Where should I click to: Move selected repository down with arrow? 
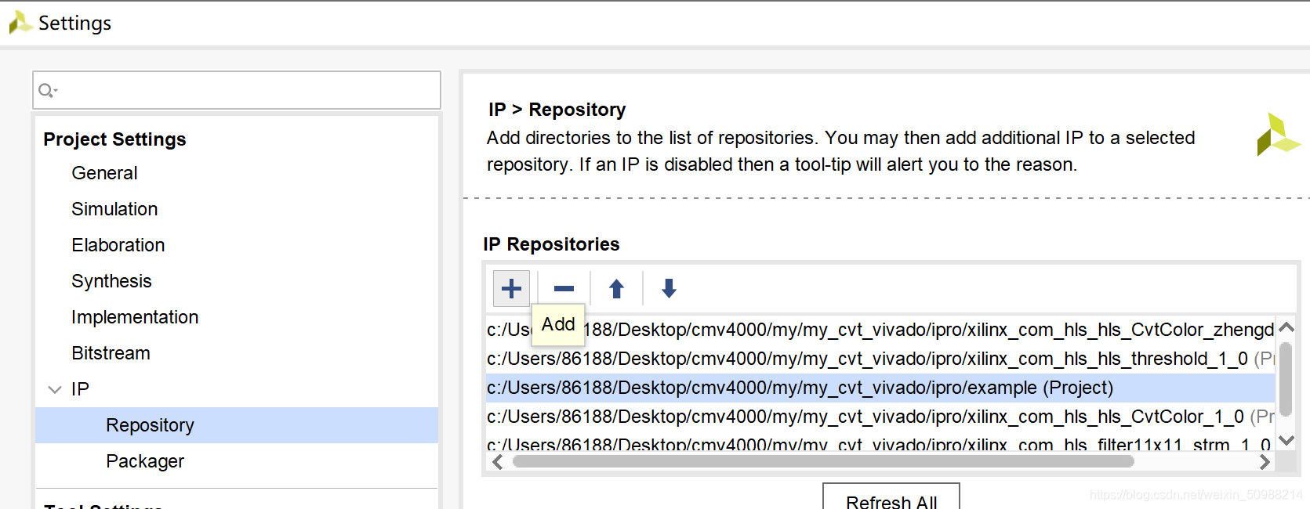coord(669,288)
